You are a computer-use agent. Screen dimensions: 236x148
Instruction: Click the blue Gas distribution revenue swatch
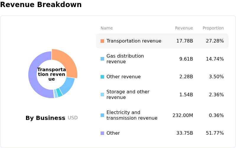102,59
